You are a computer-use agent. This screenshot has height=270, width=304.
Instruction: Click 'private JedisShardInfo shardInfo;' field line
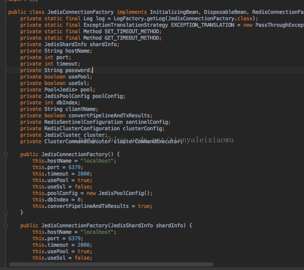(70, 44)
